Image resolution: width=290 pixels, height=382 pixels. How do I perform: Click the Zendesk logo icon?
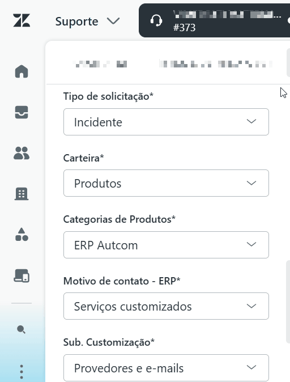tap(22, 20)
